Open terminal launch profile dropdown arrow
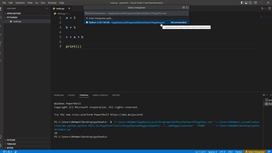Image resolution: width=272 pixels, height=153 pixels. point(267,95)
